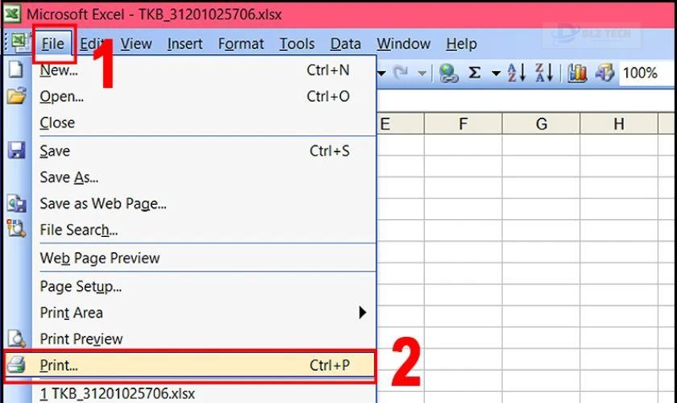Click the new blank document icon
677x403 pixels.
[x=16, y=69]
